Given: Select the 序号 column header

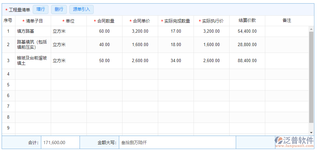Looking at the screenshot, I should pyautogui.click(x=8, y=20).
